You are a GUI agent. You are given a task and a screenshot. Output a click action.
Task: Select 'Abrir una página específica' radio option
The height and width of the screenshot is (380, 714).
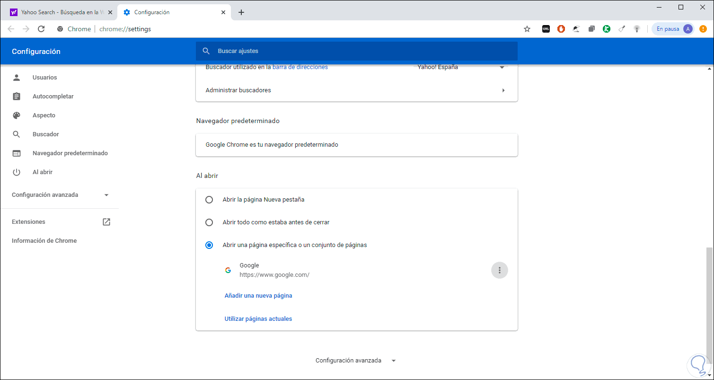pyautogui.click(x=209, y=245)
